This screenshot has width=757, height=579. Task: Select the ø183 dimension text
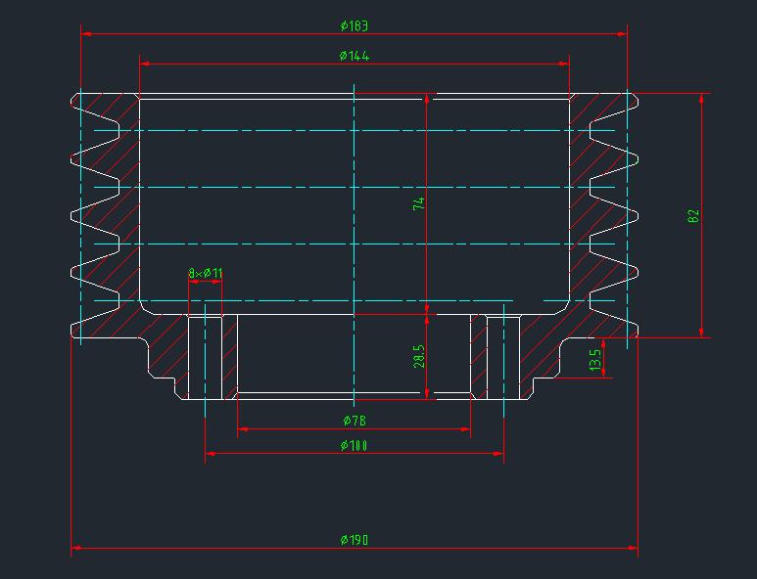click(x=354, y=25)
